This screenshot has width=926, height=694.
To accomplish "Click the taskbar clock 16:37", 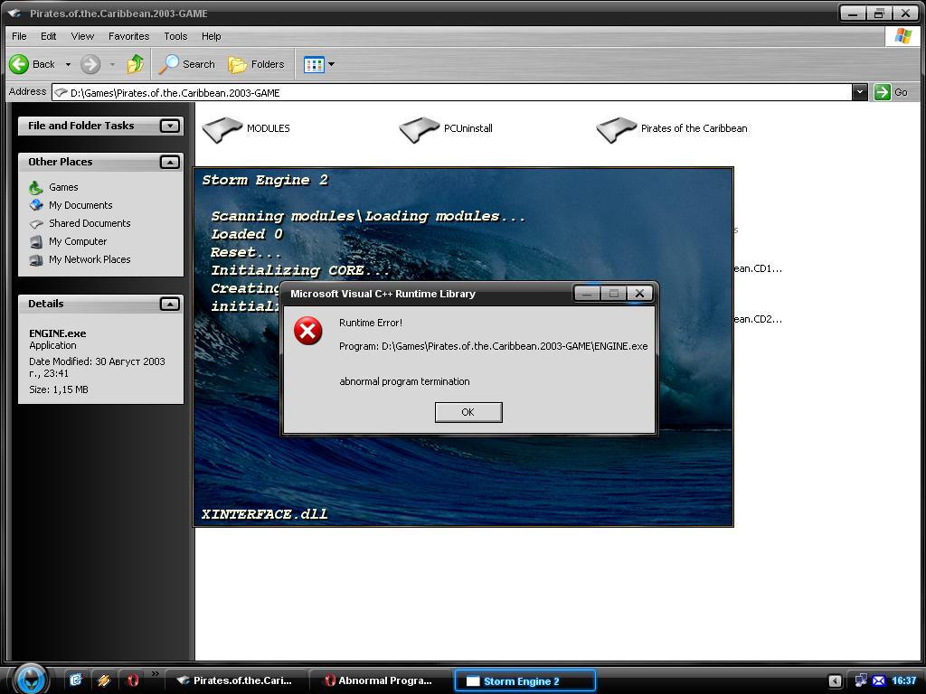I will (x=903, y=681).
